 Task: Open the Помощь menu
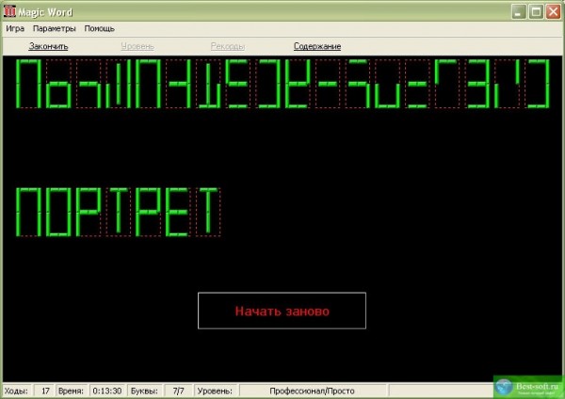(100, 28)
